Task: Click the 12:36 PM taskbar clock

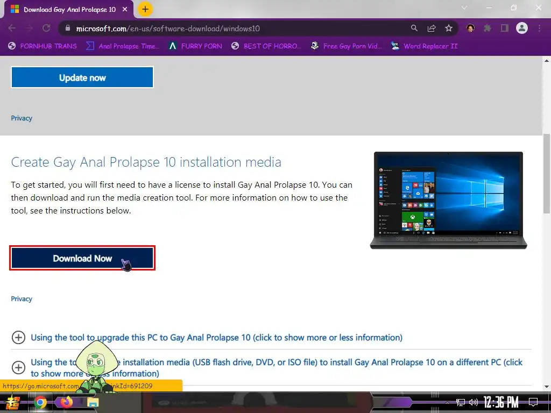Action: [501, 402]
